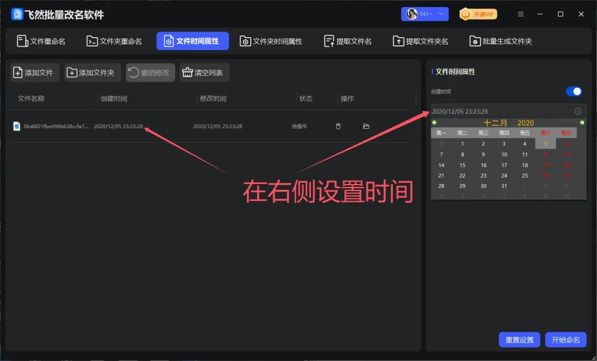597x361 pixels.
Task: Select file name 0b46f21fbe096b638ccfa7…
Action: 57,126
